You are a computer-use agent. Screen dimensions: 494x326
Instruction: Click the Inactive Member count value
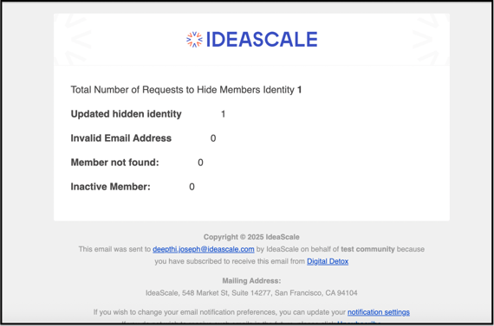coord(192,187)
